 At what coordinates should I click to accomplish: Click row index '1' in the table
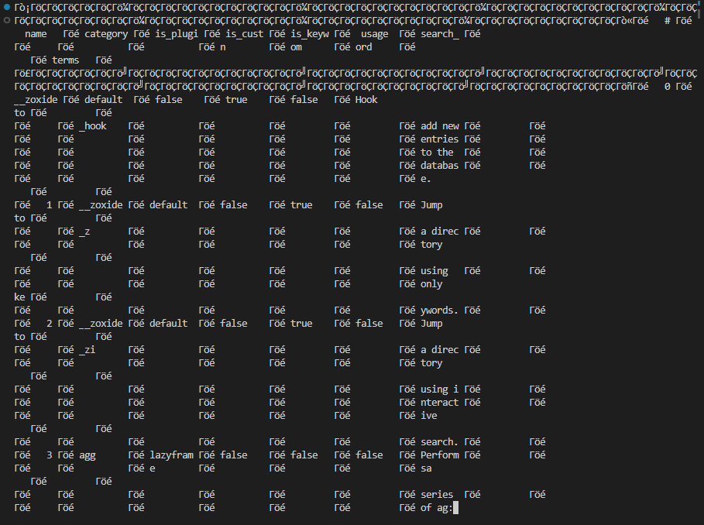click(x=50, y=205)
